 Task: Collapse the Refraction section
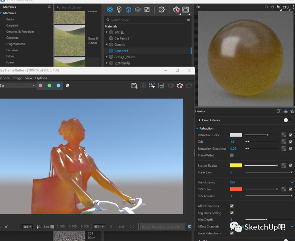(197, 128)
